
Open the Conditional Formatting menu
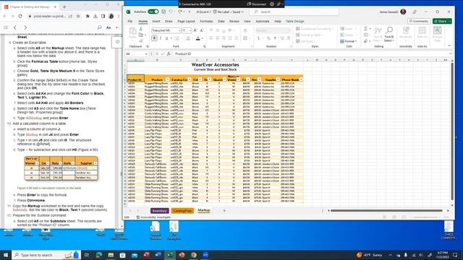(315, 29)
